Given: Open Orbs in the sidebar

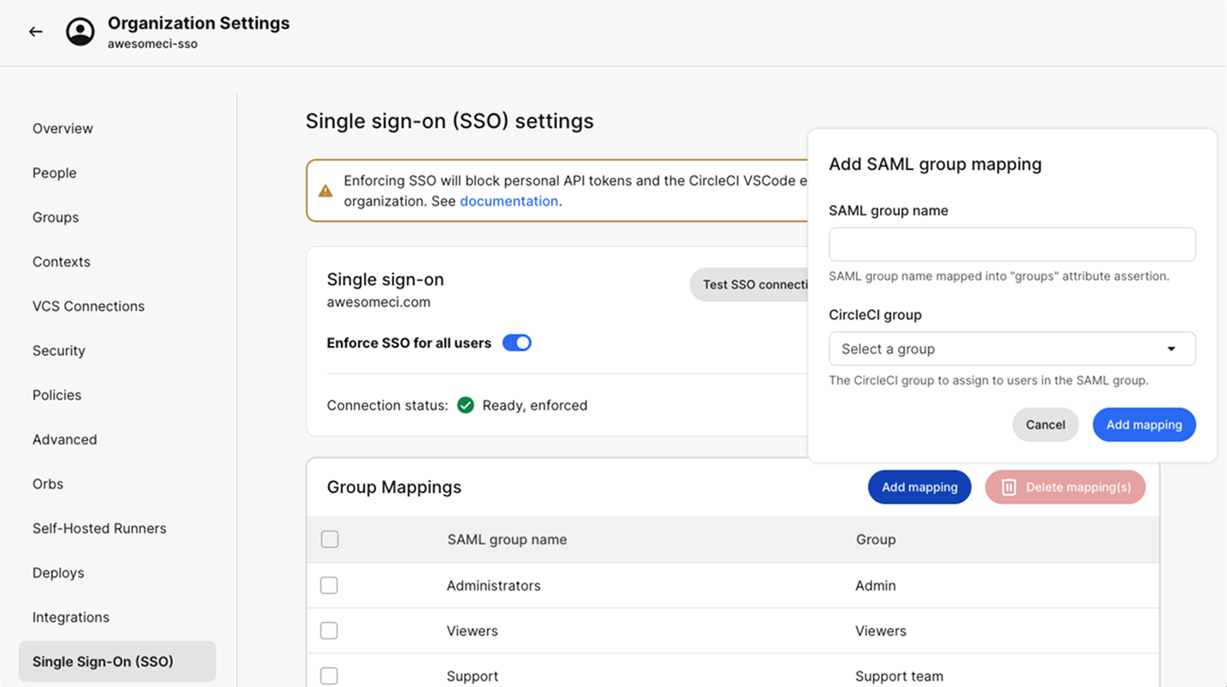Looking at the screenshot, I should pos(48,484).
